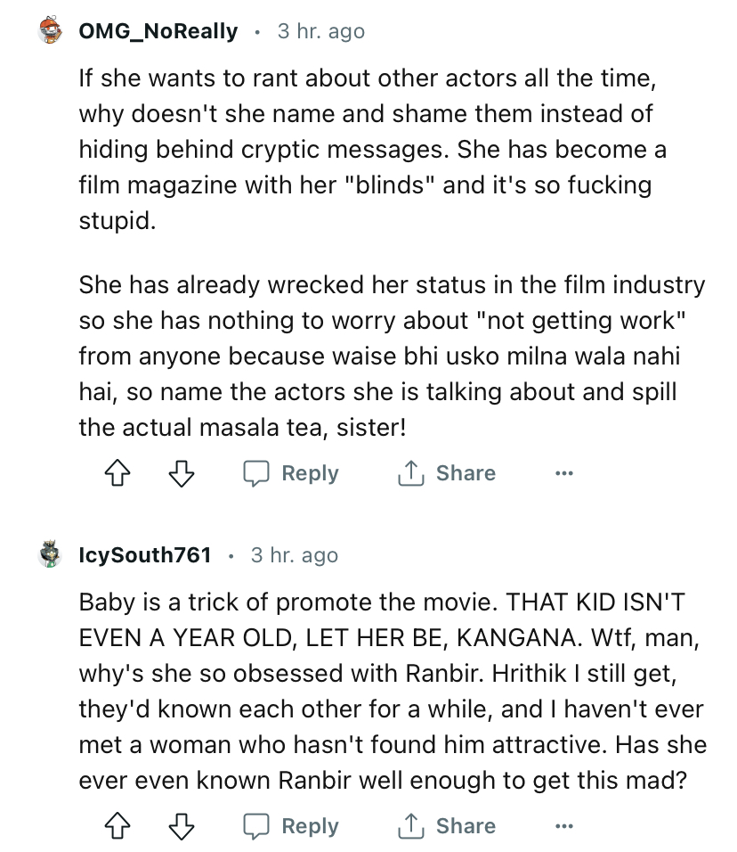Click speech bubble icon under IcySouth761's comment
This screenshot has width=737, height=852.
[x=257, y=826]
